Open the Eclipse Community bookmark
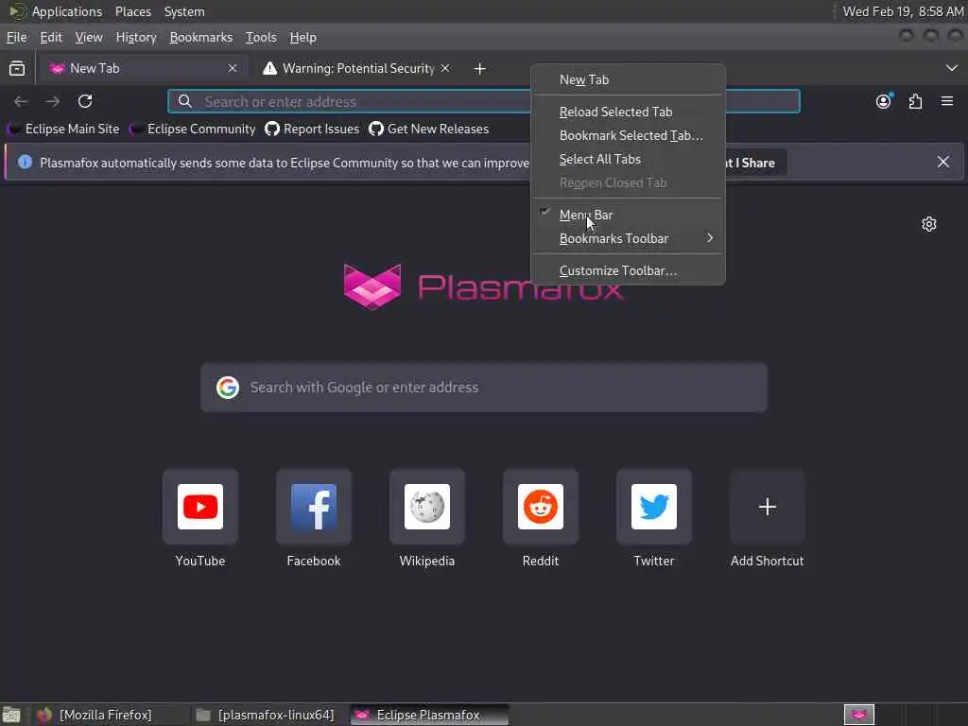 (x=192, y=129)
